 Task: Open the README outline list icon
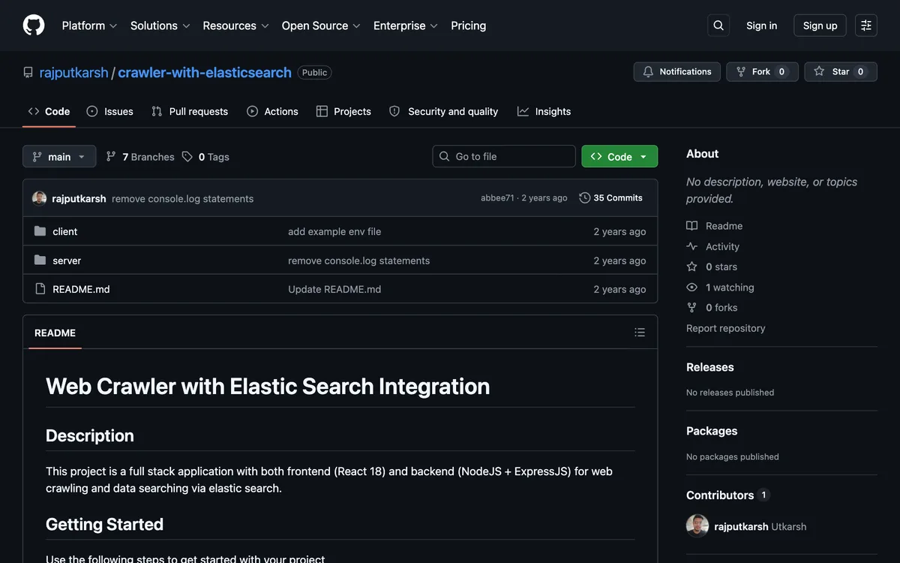pos(640,333)
